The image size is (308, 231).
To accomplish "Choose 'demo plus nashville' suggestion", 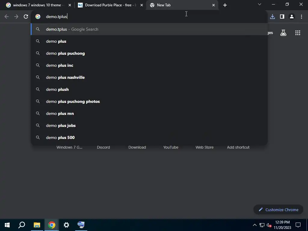I will [x=149, y=77].
